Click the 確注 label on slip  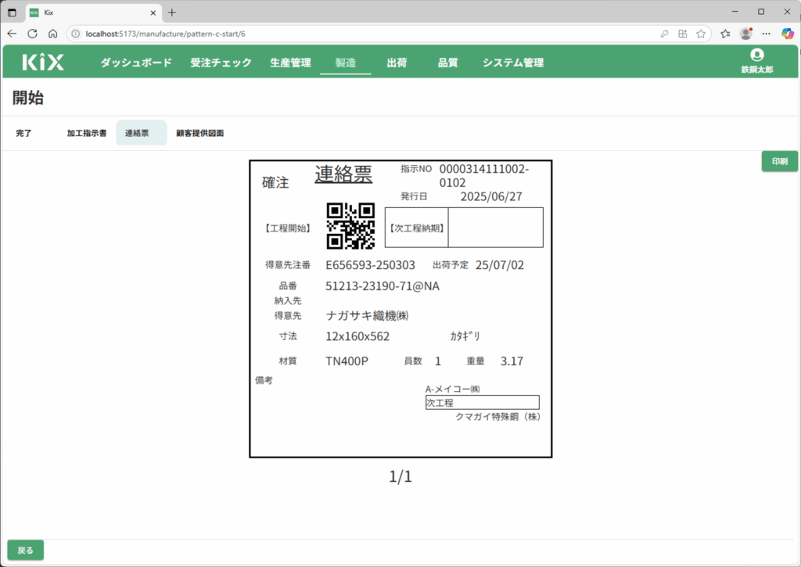pyautogui.click(x=275, y=182)
